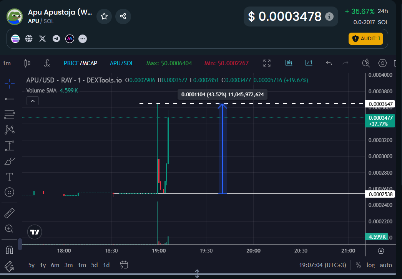Open the X (Twitter) social icon
This screenshot has width=402, height=279.
(43, 38)
